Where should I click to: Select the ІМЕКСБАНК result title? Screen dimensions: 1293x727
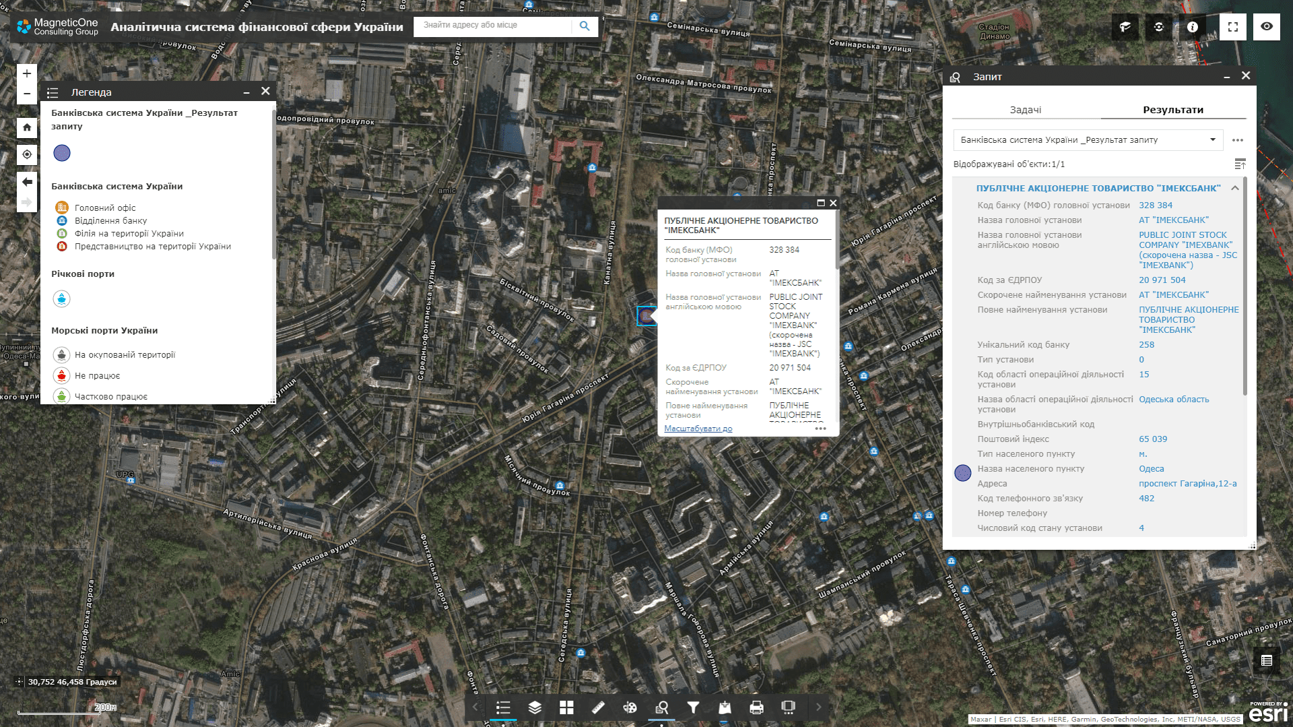1098,189
